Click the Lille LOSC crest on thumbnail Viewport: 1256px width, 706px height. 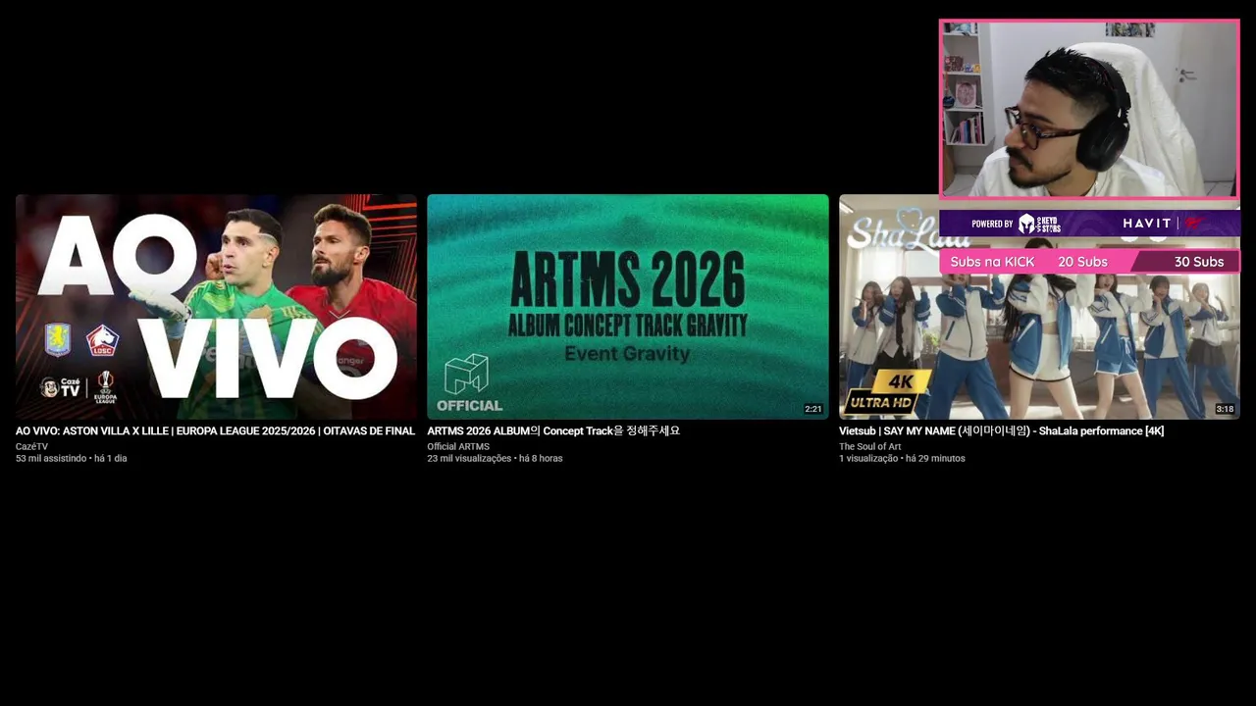tap(102, 340)
